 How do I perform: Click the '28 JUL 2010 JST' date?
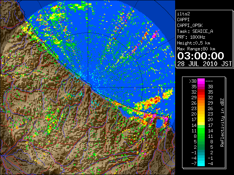[x=204, y=64]
